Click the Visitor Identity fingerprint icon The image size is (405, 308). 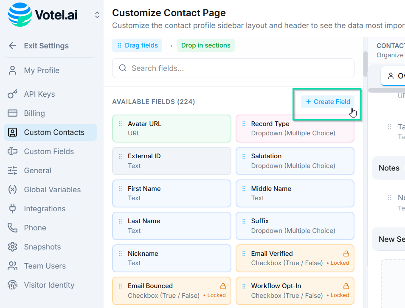[13, 285]
